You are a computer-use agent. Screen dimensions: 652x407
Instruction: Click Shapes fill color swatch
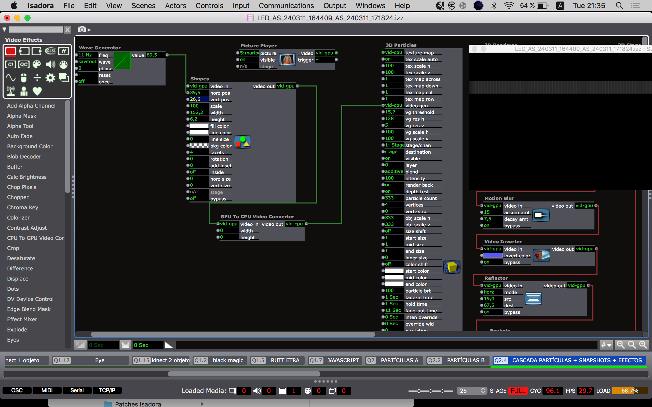199,125
